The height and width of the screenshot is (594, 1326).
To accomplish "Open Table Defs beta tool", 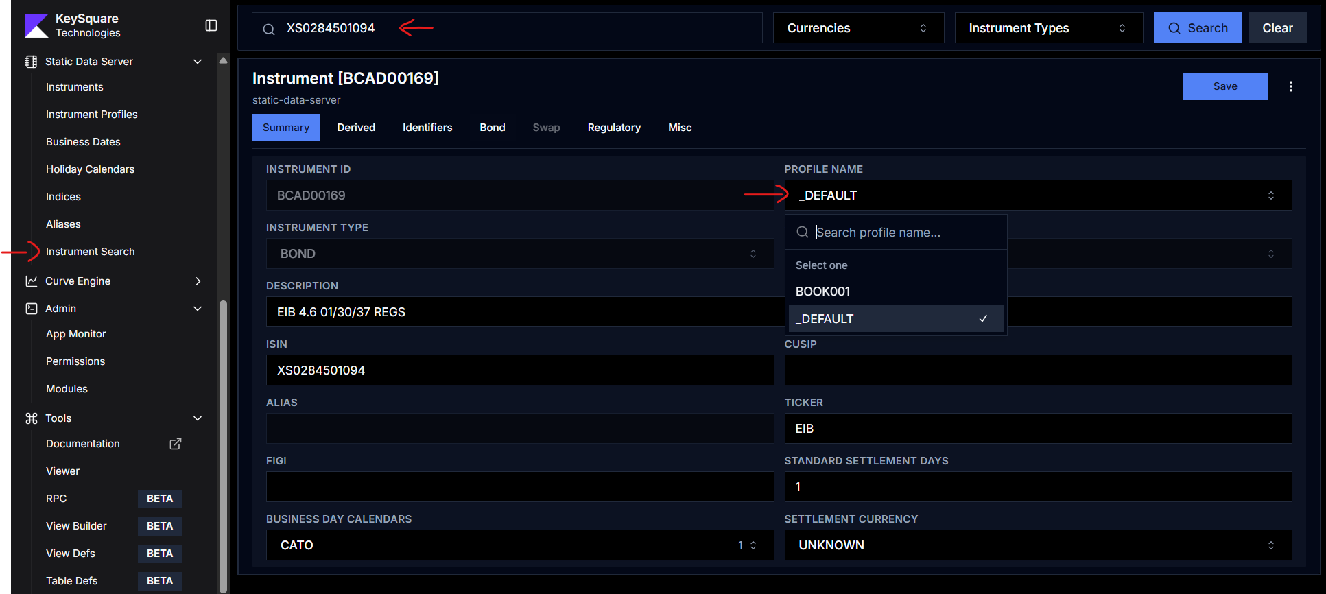I will click(x=72, y=581).
